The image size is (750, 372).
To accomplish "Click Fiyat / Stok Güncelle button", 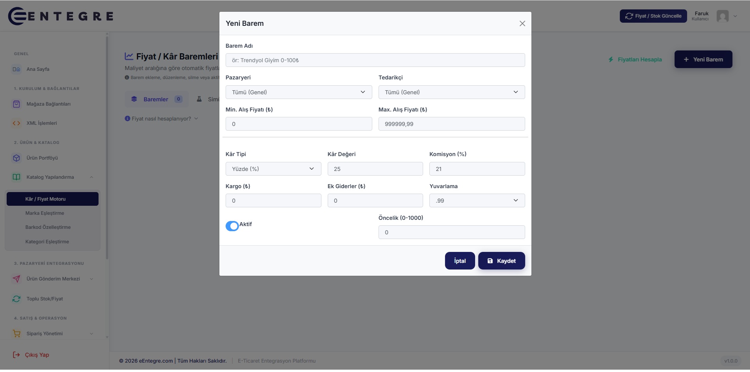I will pyautogui.click(x=653, y=16).
